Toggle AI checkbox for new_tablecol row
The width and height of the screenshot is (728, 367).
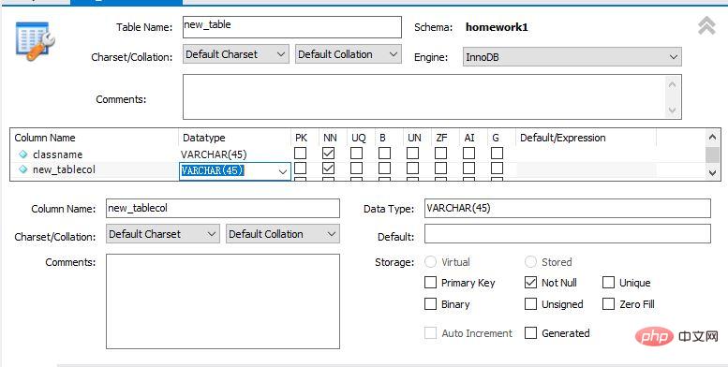tap(468, 168)
